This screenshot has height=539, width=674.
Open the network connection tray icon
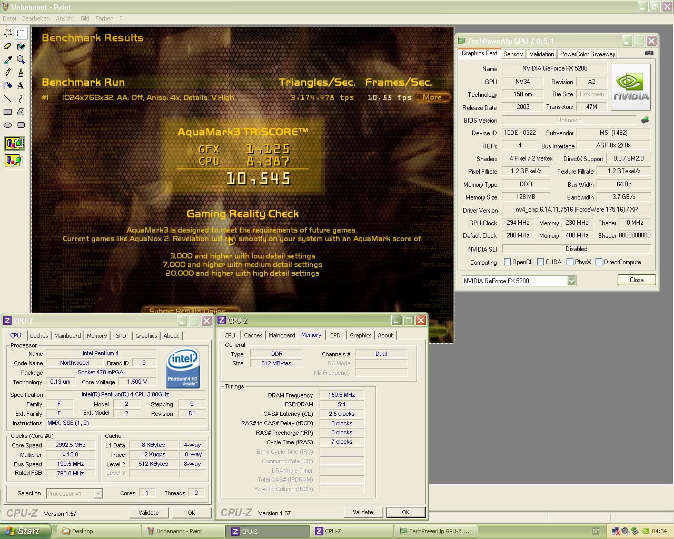tap(616, 531)
